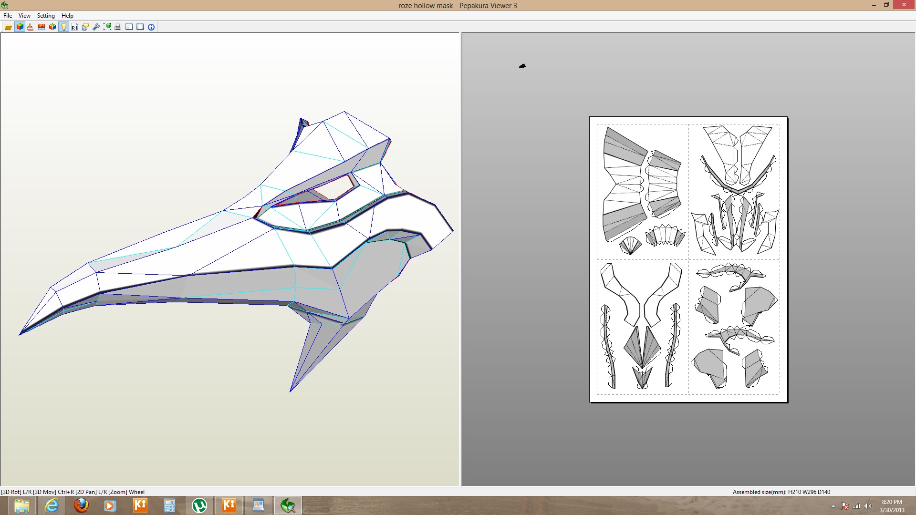Screen dimensions: 916x515
Task: Click the yellow speech bubble icon
Action: click(x=85, y=27)
